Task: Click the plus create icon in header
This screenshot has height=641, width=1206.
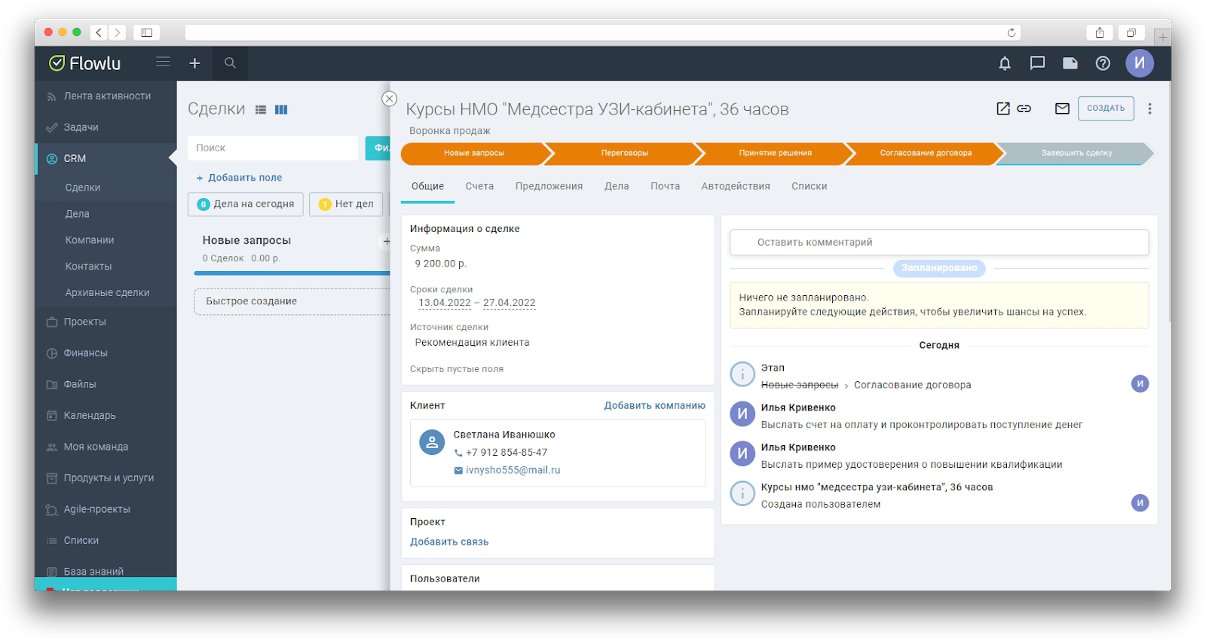Action: coord(194,63)
